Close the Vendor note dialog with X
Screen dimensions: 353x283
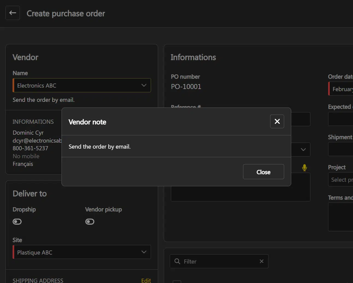point(277,122)
